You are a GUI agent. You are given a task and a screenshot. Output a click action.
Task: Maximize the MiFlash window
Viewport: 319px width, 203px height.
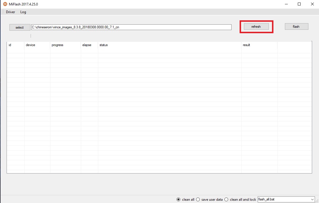(x=299, y=4)
